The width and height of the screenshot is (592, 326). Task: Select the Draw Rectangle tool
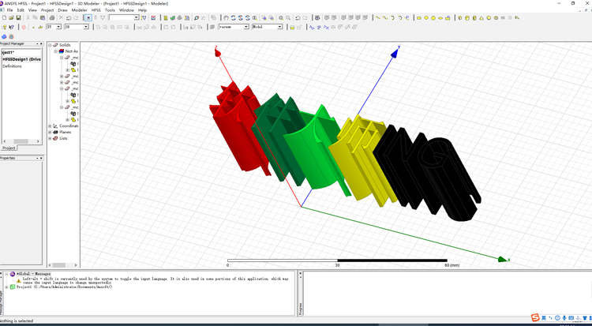point(418,17)
